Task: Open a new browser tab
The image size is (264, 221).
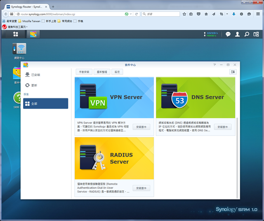Action: tap(53, 7)
